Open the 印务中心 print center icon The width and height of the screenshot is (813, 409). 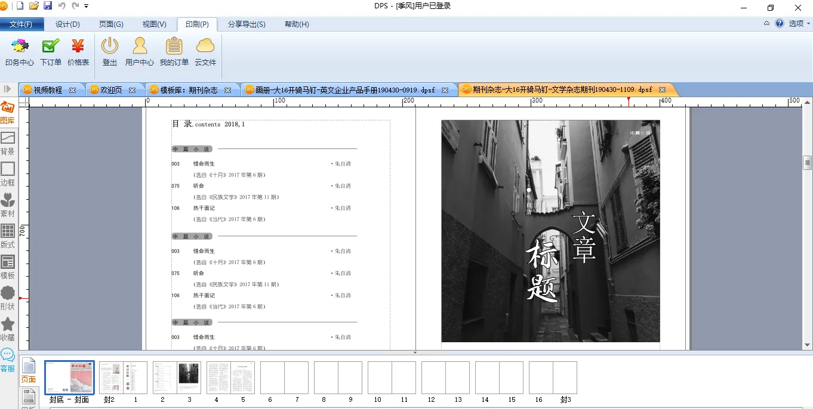pyautogui.click(x=20, y=52)
